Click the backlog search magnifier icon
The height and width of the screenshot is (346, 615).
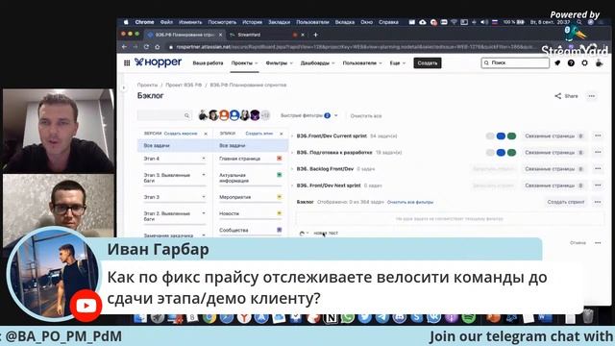click(x=186, y=115)
